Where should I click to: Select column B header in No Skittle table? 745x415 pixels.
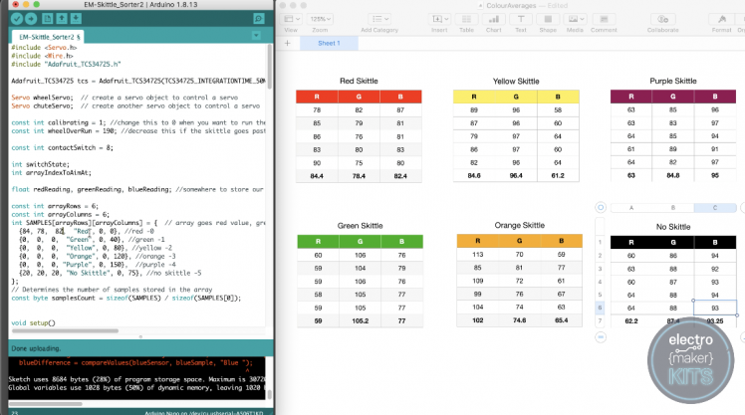coord(672,207)
